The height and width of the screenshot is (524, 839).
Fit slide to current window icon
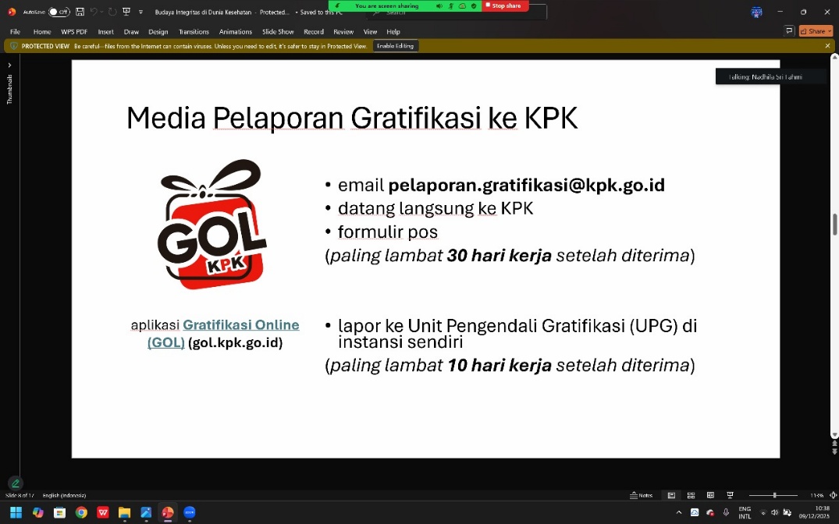pyautogui.click(x=832, y=495)
